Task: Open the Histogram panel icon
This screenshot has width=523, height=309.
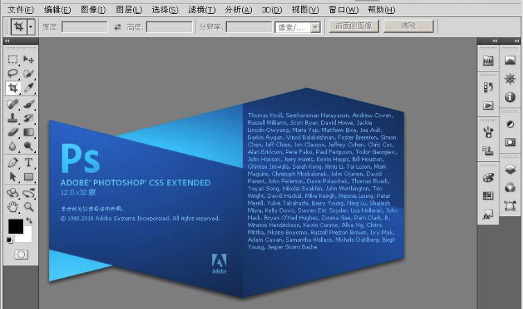Action: pyautogui.click(x=511, y=61)
